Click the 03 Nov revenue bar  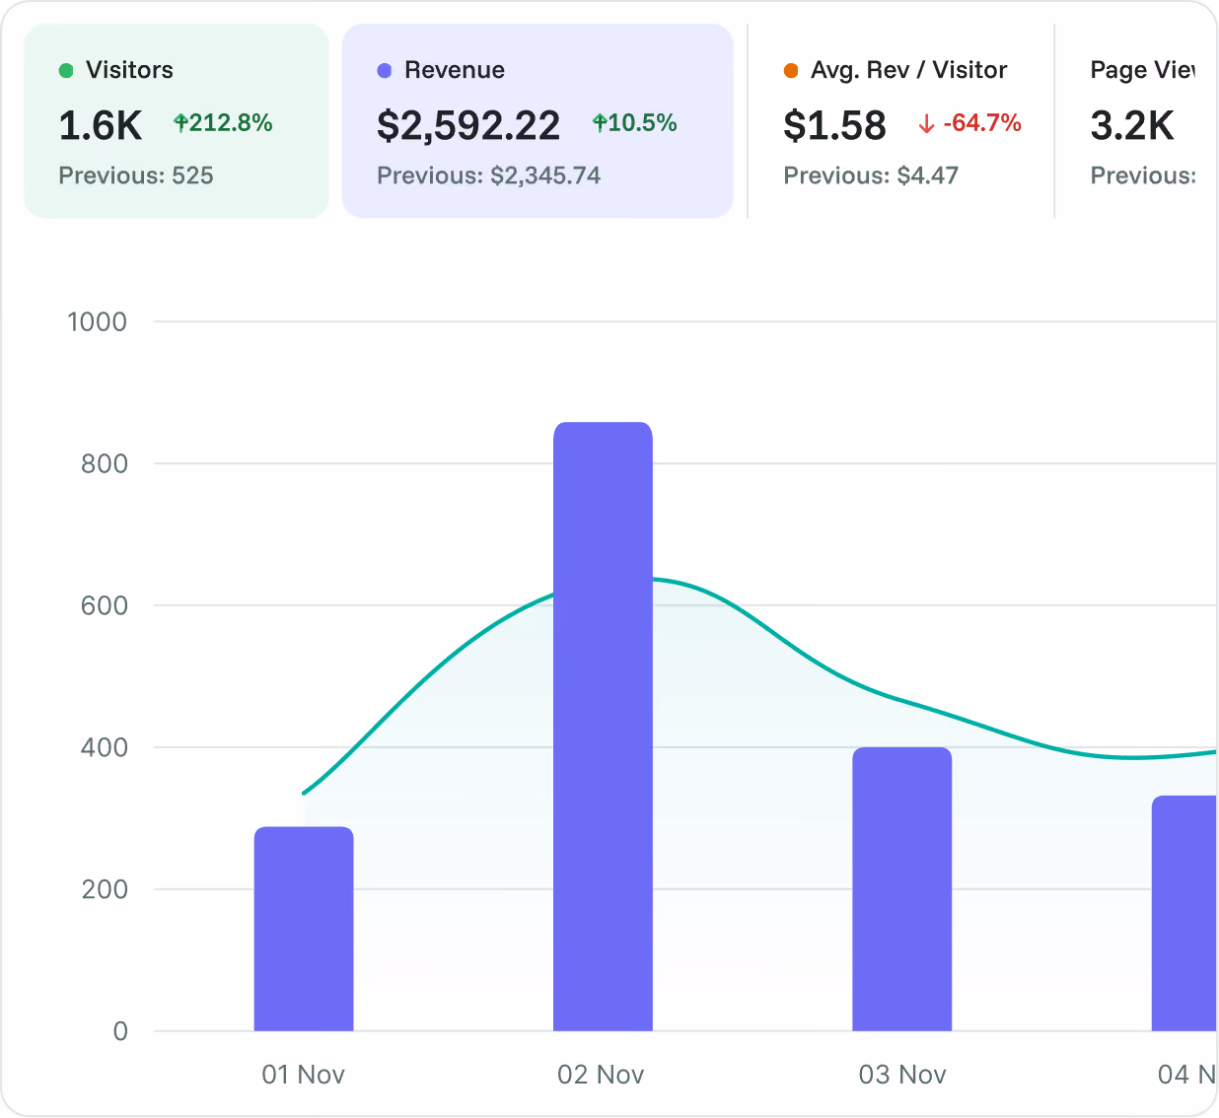[902, 889]
